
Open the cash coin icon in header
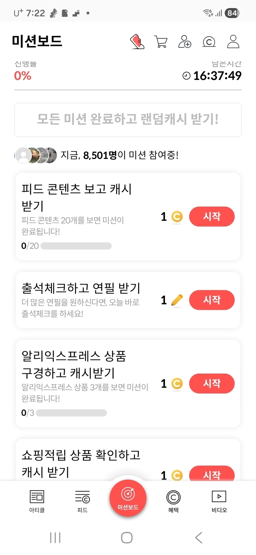tap(209, 42)
